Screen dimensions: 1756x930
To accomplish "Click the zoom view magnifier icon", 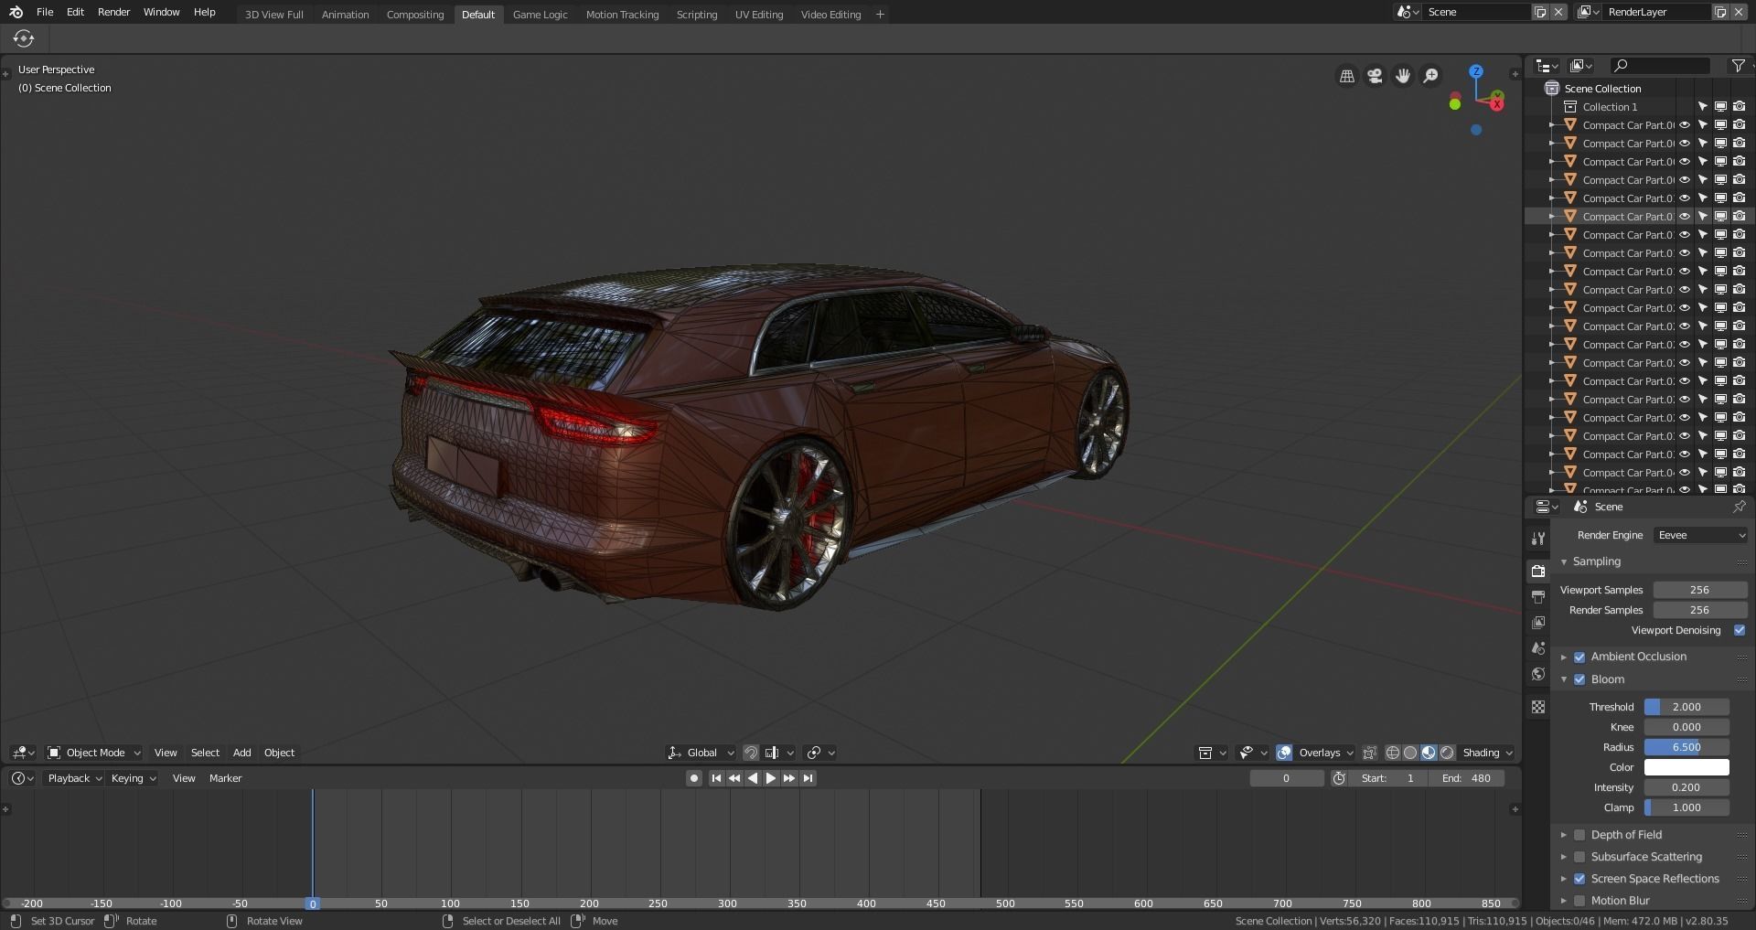I will 1431,76.
